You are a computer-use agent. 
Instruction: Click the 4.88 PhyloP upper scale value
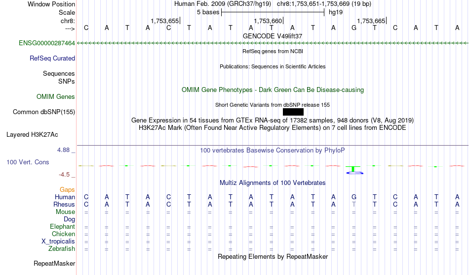[x=63, y=150]
